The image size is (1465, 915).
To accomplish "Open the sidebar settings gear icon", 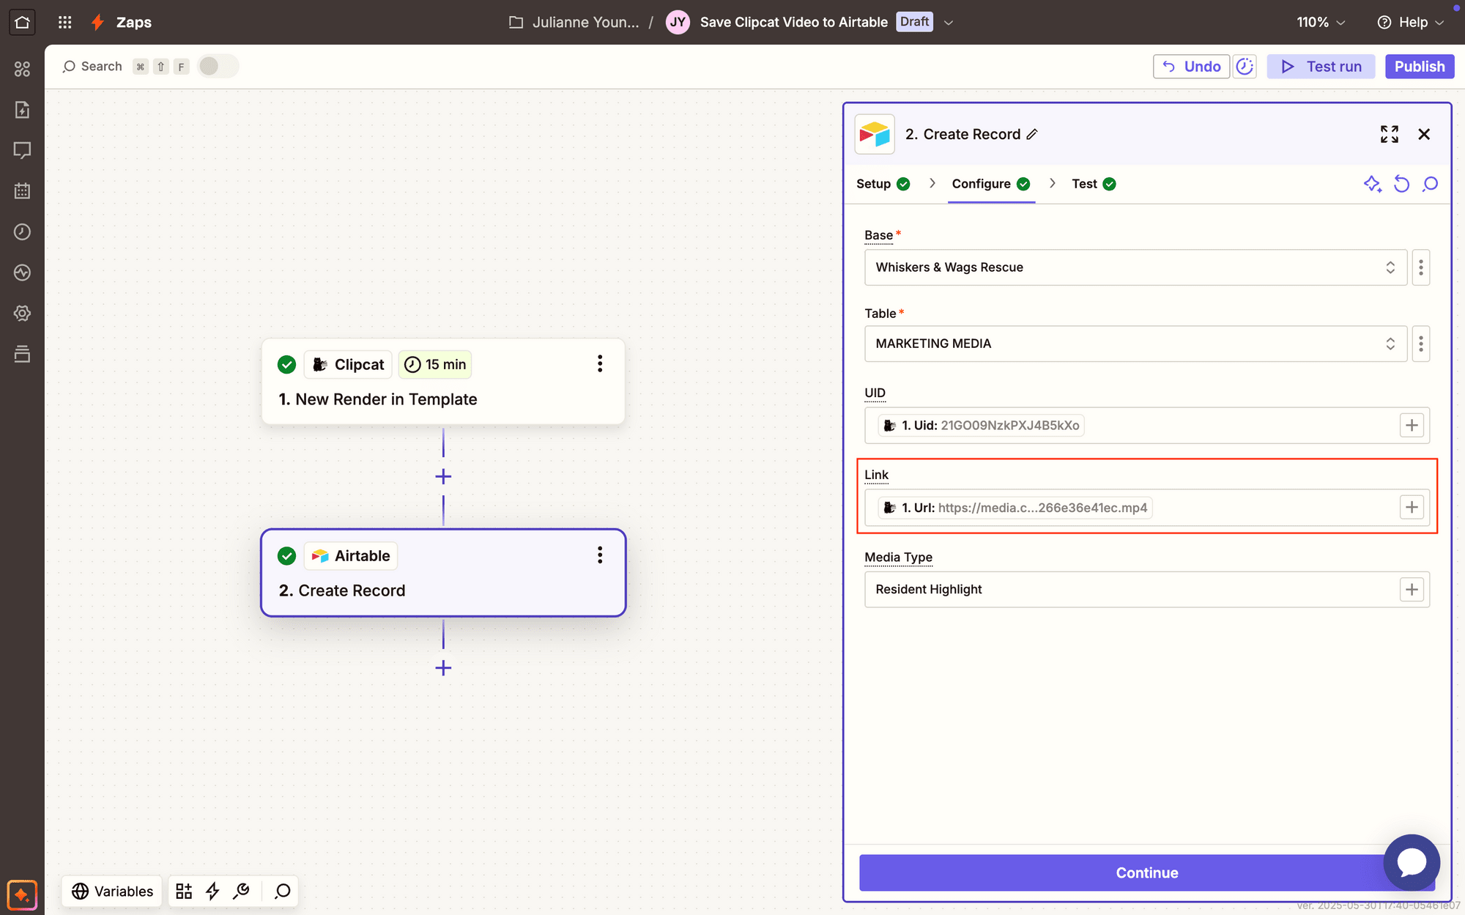I will 22,314.
